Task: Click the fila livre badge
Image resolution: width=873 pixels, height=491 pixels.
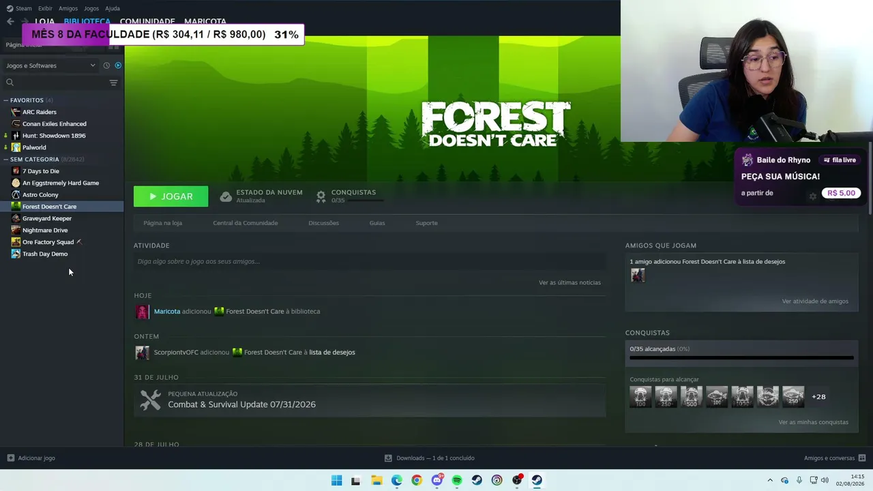Action: click(x=840, y=160)
